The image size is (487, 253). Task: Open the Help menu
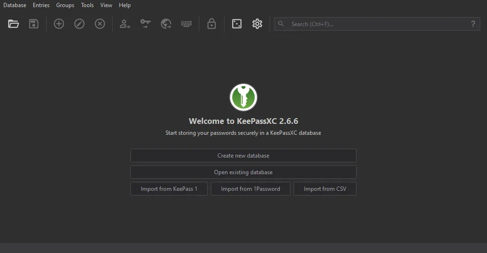(125, 5)
